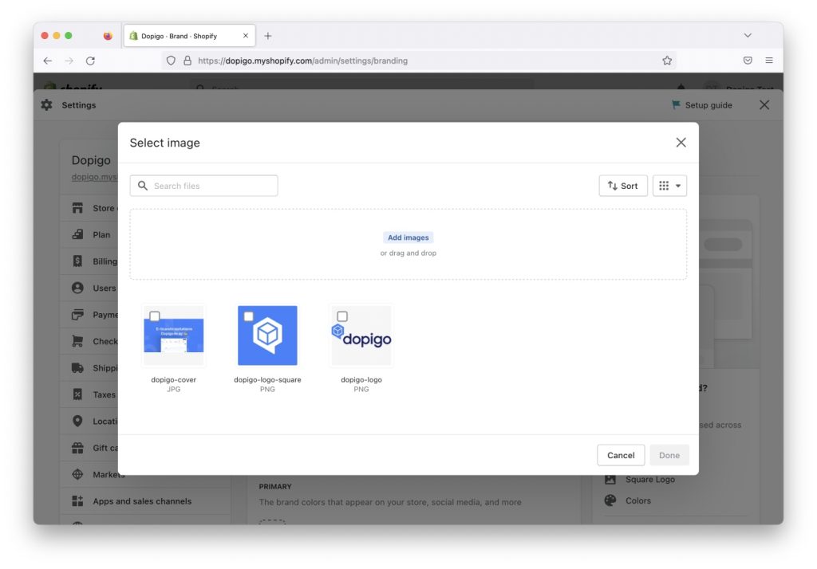Click the Firefox icon in tab bar

point(108,36)
